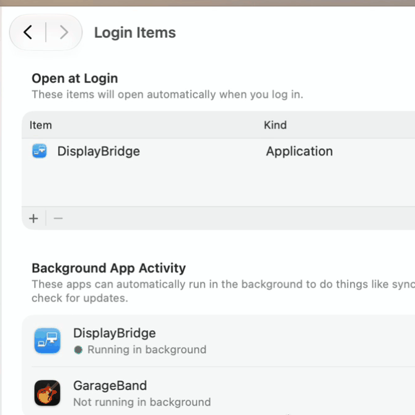This screenshot has width=415, height=415.
Task: Add a login item with plus button
Action: click(33, 219)
